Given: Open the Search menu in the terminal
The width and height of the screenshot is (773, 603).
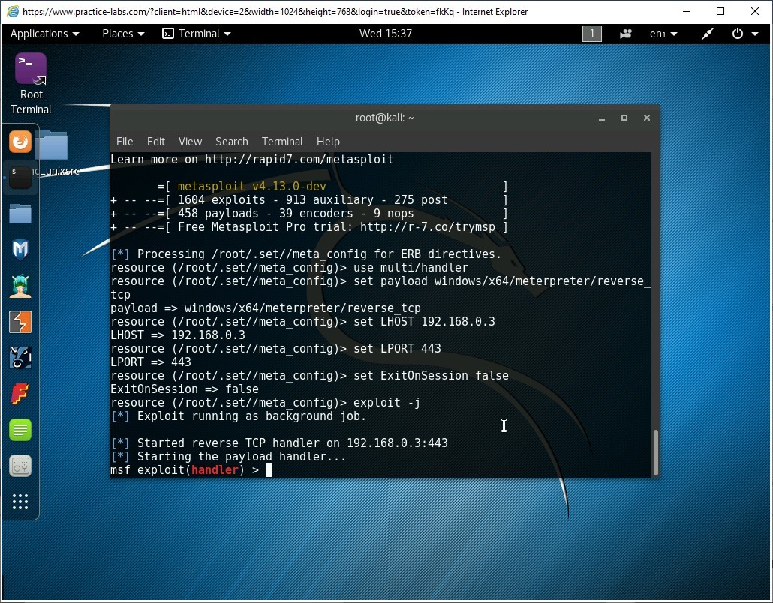Looking at the screenshot, I should coord(232,142).
